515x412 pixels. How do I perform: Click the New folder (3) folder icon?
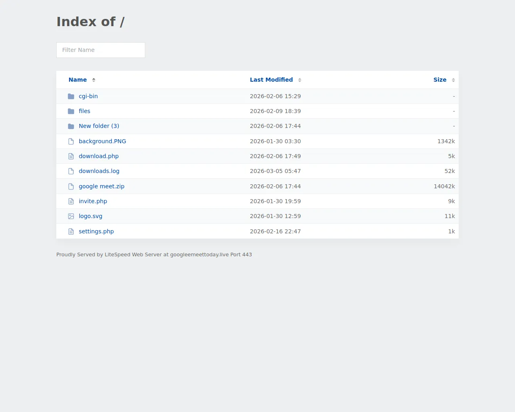pos(71,126)
